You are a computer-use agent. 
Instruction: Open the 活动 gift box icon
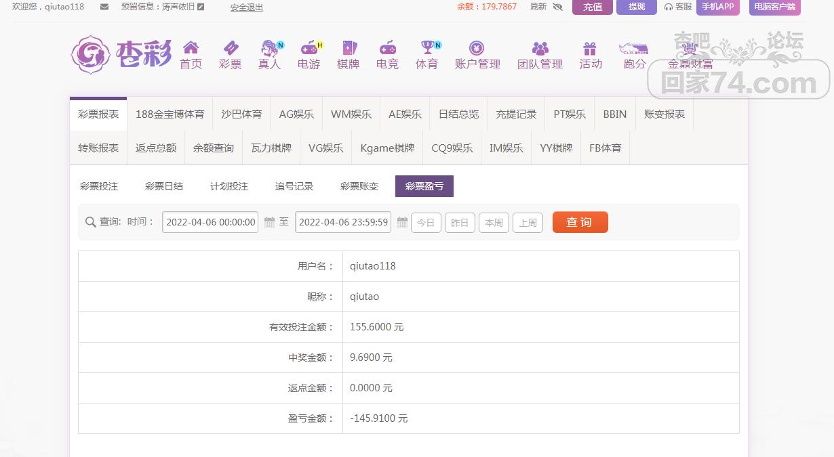coord(590,48)
